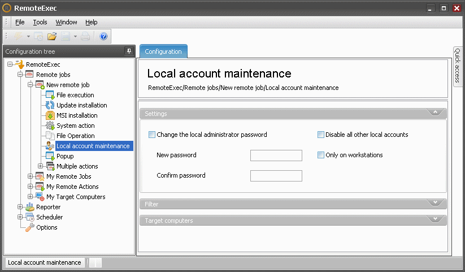Select File execution tree label

(x=75, y=95)
